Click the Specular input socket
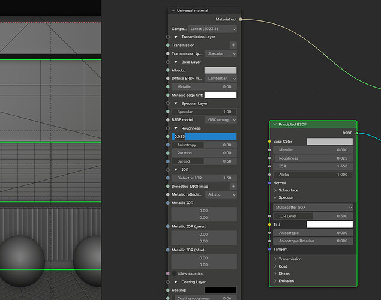The image size is (381, 300). [x=167, y=112]
